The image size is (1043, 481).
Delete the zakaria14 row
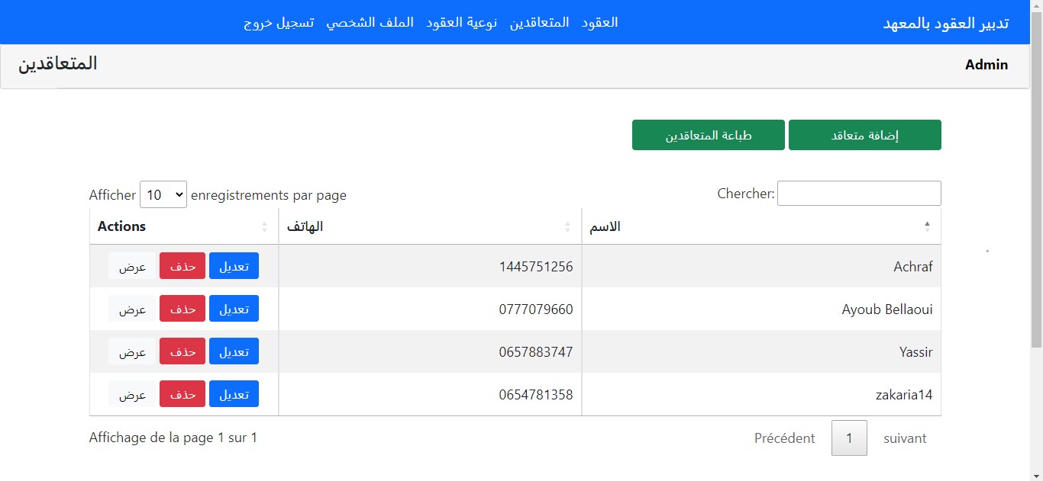point(182,394)
